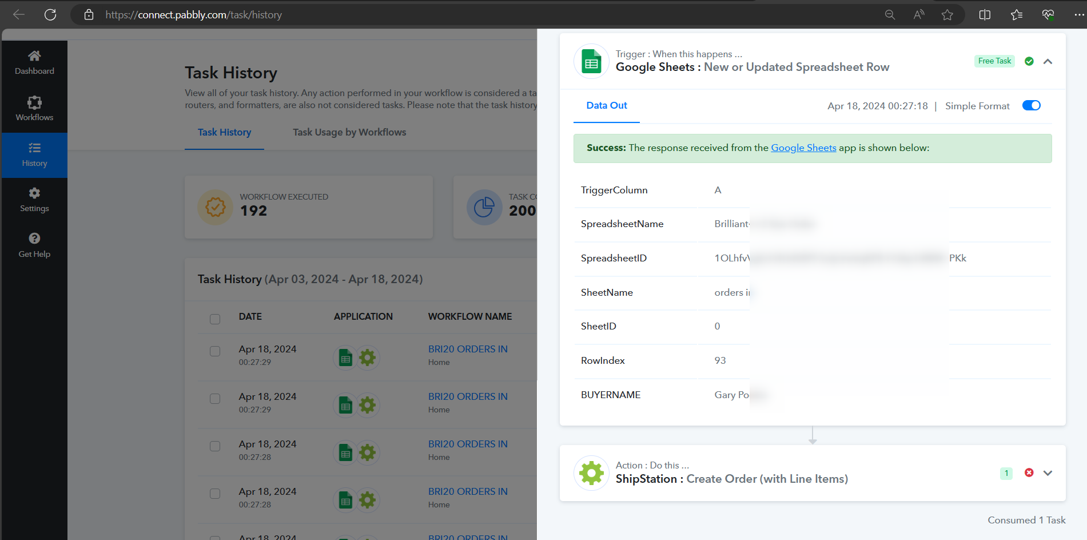Bookmark this page with the star icon
1087x540 pixels.
pos(947,15)
